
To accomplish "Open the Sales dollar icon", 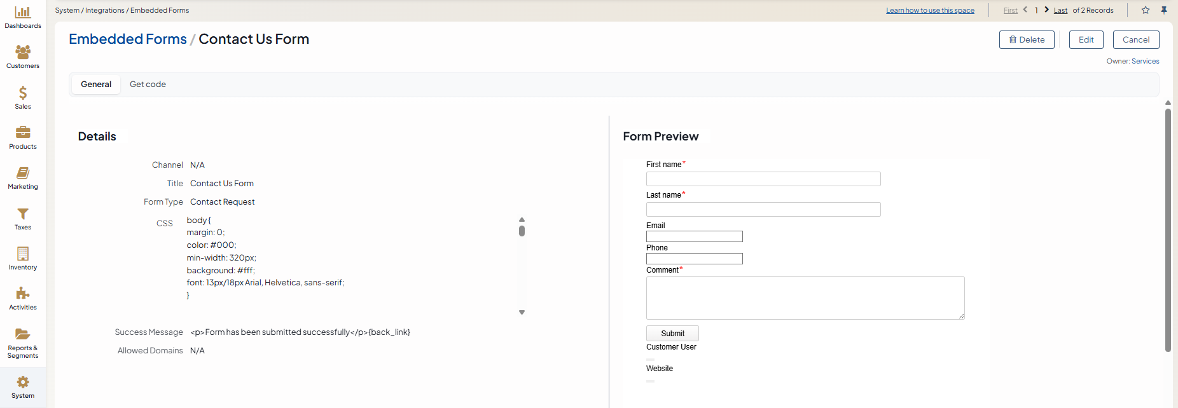I will [x=23, y=93].
